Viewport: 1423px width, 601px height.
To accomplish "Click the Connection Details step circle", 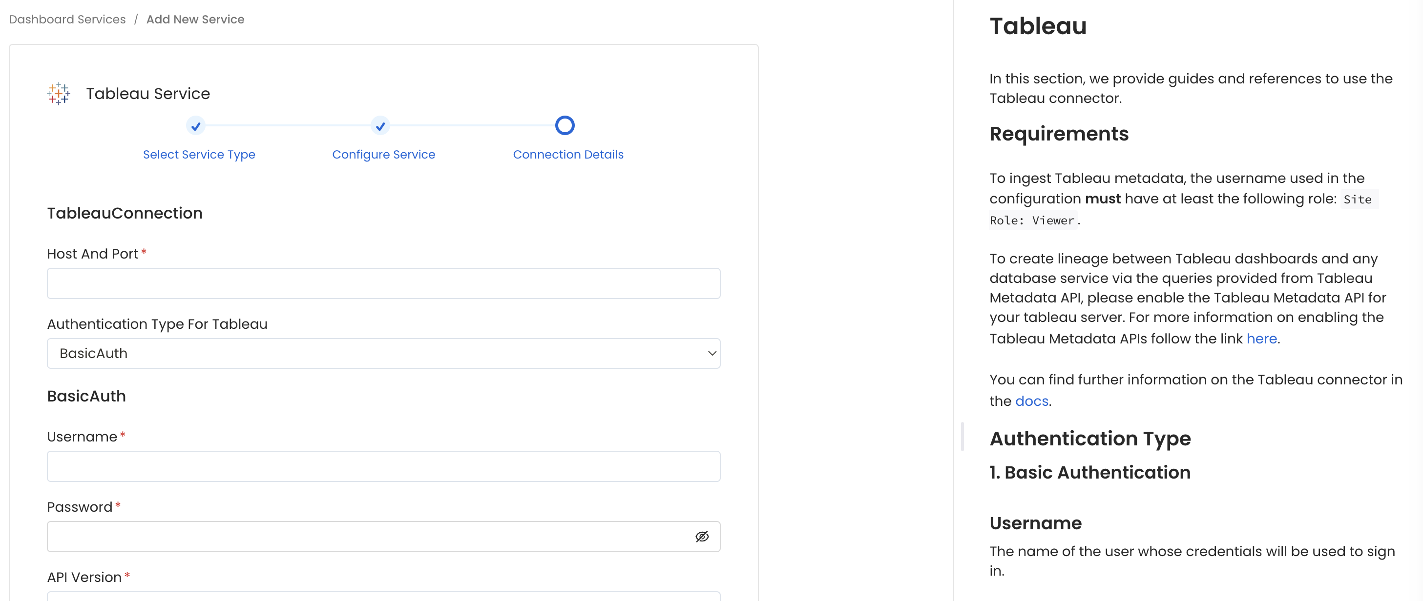I will pos(565,125).
